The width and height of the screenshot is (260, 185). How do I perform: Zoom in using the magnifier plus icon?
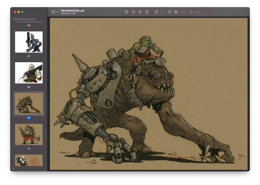(x=140, y=12)
